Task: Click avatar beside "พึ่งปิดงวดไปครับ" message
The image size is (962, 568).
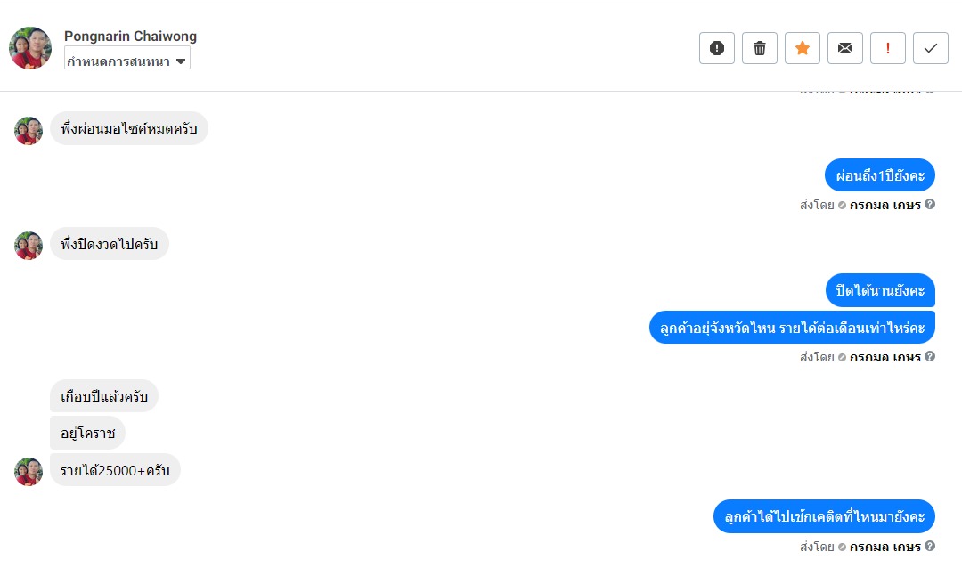Action: pyautogui.click(x=29, y=245)
